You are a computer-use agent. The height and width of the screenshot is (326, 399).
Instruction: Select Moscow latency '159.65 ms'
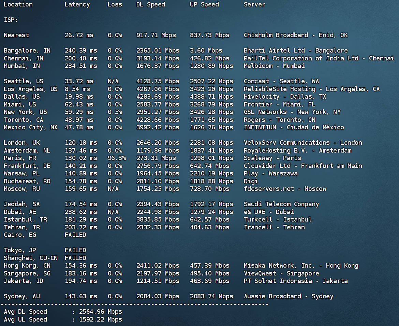(x=81, y=189)
